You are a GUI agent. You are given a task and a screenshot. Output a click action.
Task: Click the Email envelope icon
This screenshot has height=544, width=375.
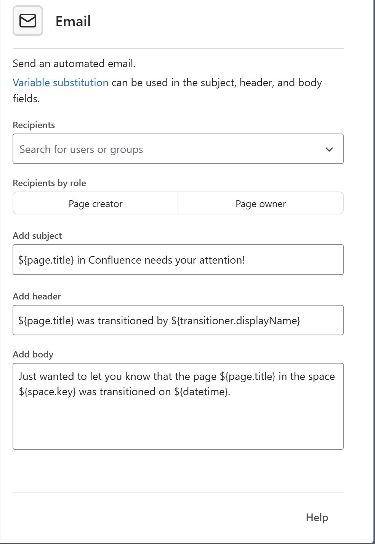(28, 21)
